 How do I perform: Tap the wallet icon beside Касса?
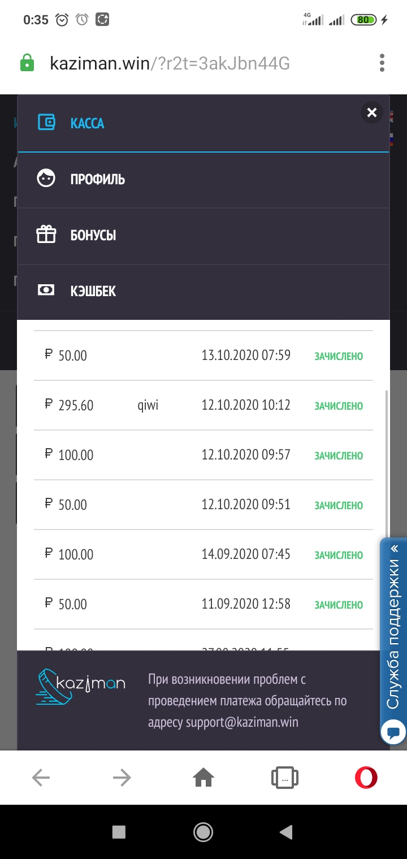click(46, 123)
